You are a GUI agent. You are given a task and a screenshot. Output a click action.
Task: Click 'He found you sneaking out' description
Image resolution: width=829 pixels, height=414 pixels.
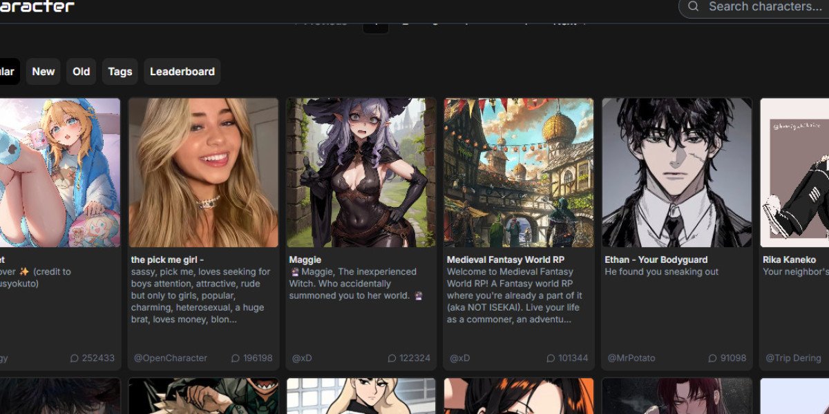coord(662,272)
